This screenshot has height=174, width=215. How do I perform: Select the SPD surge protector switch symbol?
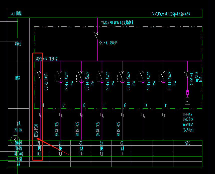tap(186, 74)
